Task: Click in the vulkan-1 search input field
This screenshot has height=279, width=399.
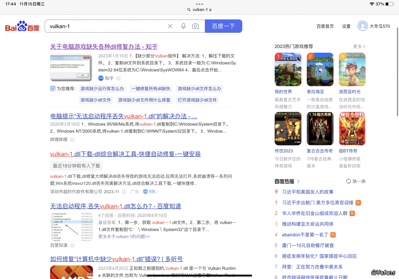Action: tap(106, 26)
